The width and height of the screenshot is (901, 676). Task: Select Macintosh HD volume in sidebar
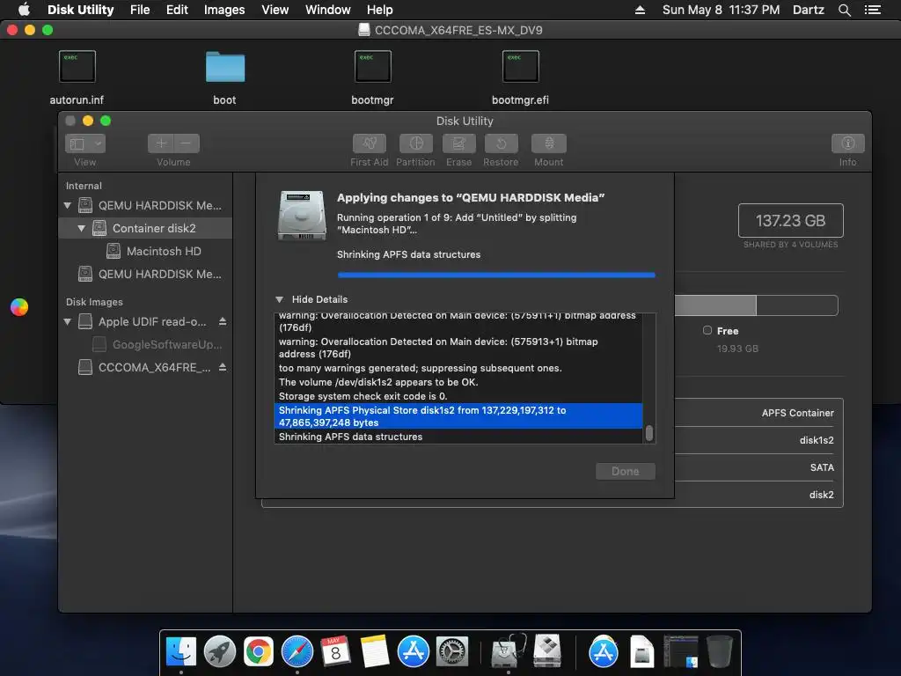point(145,251)
